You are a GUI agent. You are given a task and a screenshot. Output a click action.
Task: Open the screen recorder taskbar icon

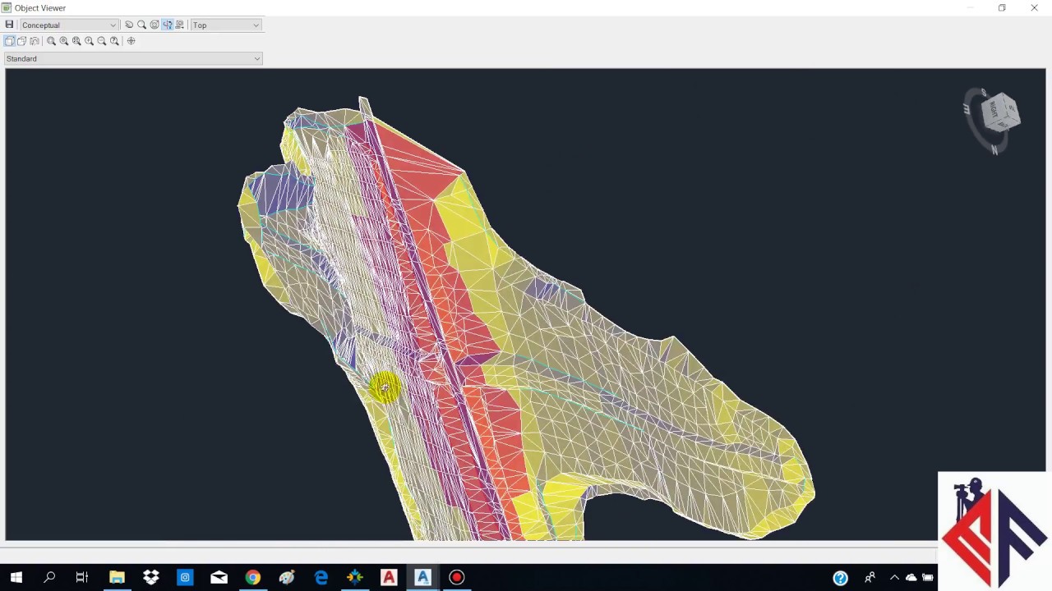[x=457, y=577]
